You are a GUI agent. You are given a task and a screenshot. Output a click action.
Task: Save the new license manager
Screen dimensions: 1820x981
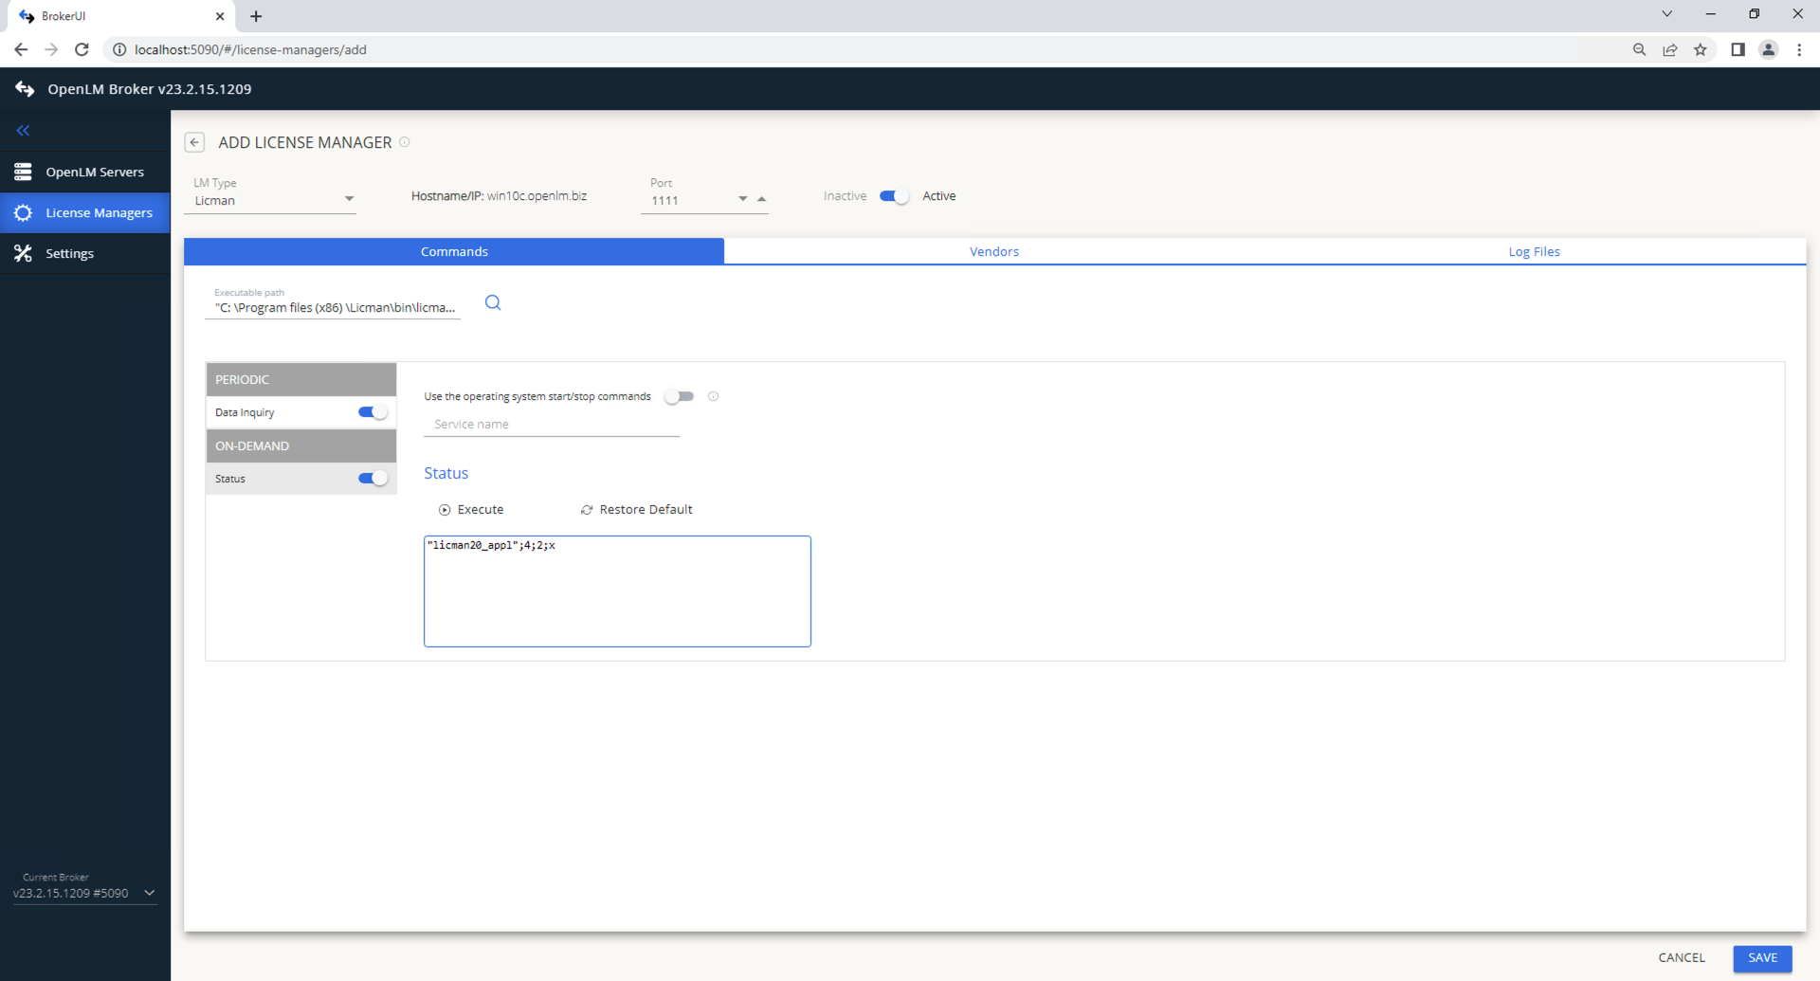tap(1762, 957)
